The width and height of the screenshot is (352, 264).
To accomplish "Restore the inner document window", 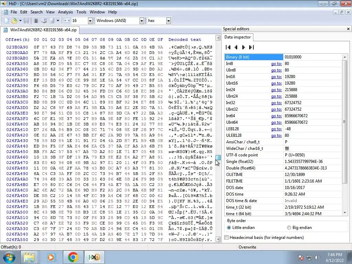I will 341,12.
